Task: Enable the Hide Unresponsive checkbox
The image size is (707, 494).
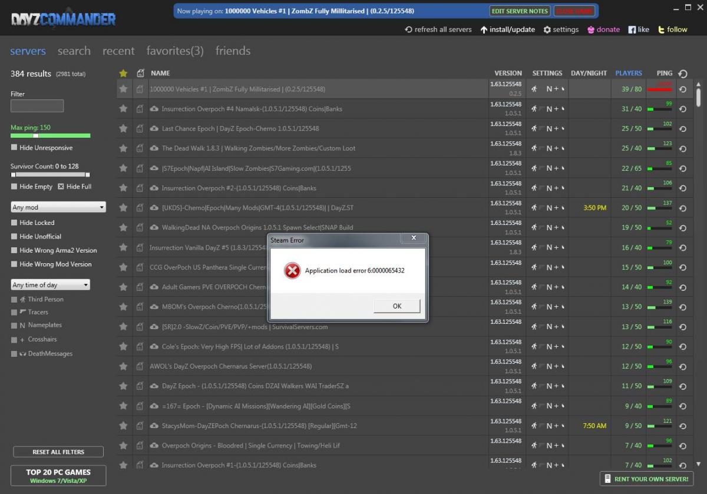Action: 14,148
